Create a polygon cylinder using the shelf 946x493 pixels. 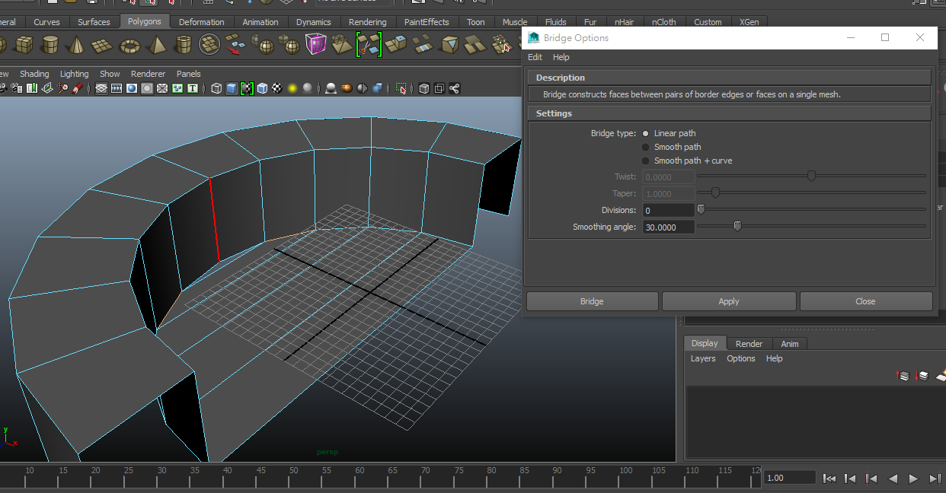point(50,44)
